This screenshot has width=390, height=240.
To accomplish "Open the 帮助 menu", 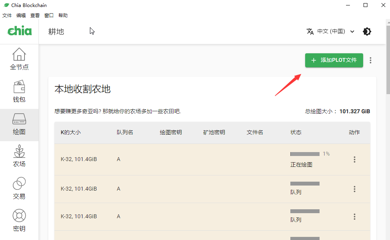I will pyautogui.click(x=63, y=16).
